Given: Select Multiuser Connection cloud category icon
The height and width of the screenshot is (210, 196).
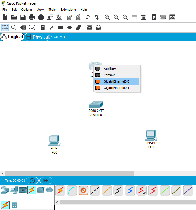Looking at the screenshot, I should coord(49,190).
